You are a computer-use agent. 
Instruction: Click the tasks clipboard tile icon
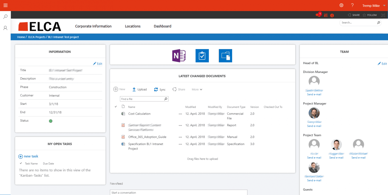pos(202,56)
